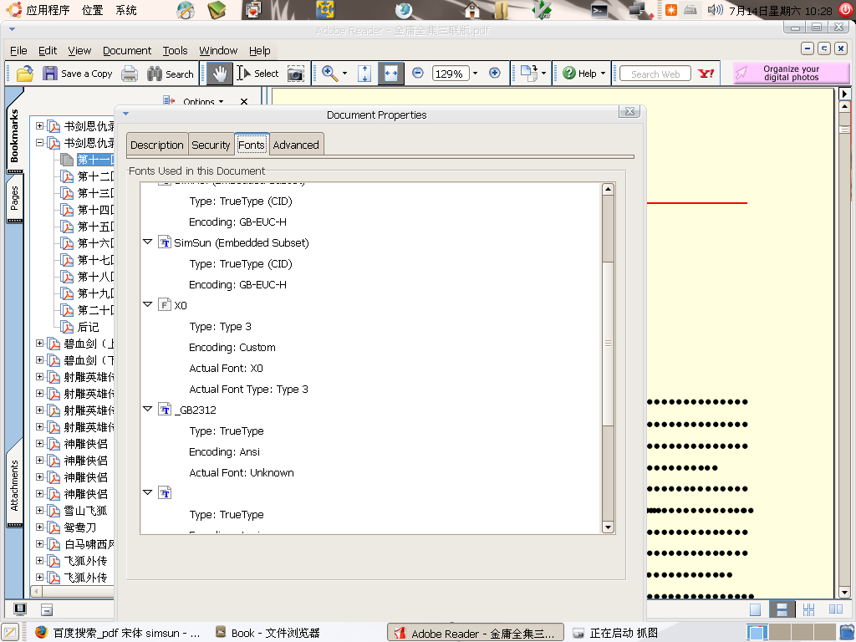The image size is (856, 642).
Task: Click the Save a Copy floppy icon
Action: pos(49,74)
